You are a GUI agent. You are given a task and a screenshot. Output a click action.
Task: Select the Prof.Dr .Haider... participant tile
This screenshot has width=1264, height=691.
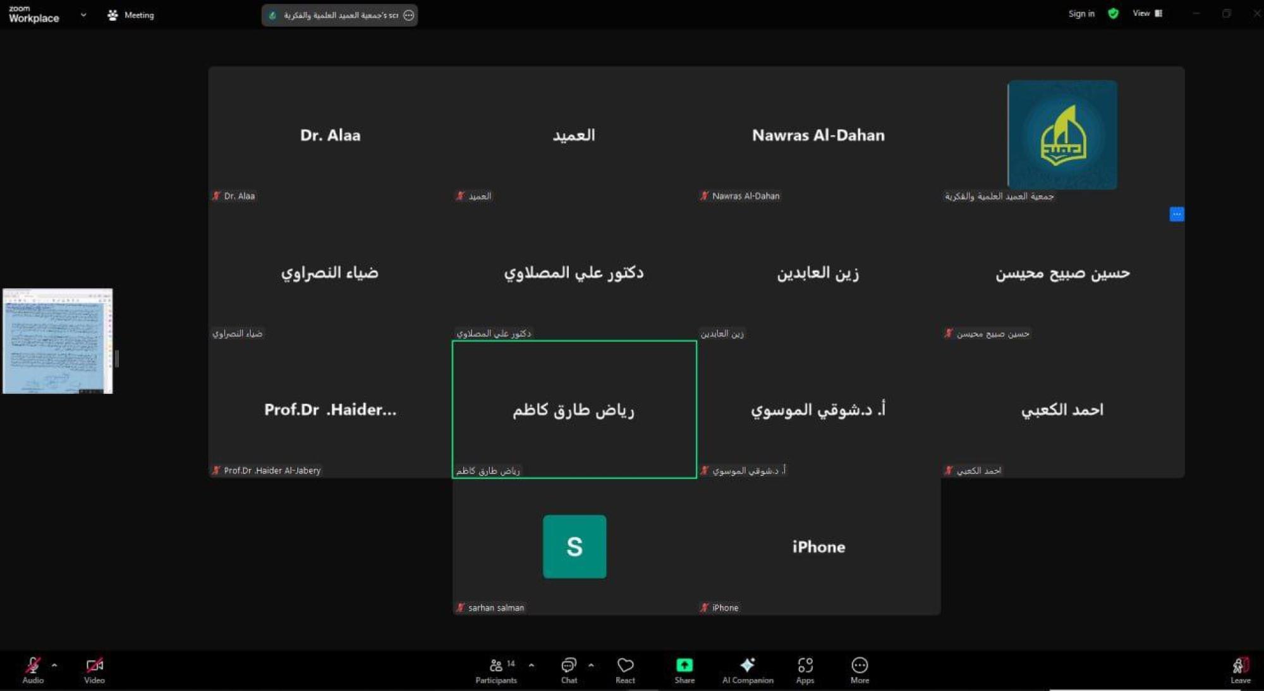pyautogui.click(x=331, y=409)
